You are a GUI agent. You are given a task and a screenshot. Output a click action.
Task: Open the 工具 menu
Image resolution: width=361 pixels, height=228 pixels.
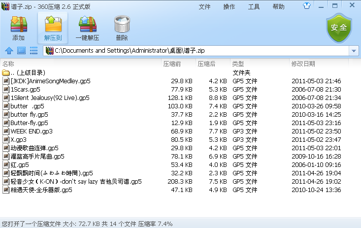point(254,7)
